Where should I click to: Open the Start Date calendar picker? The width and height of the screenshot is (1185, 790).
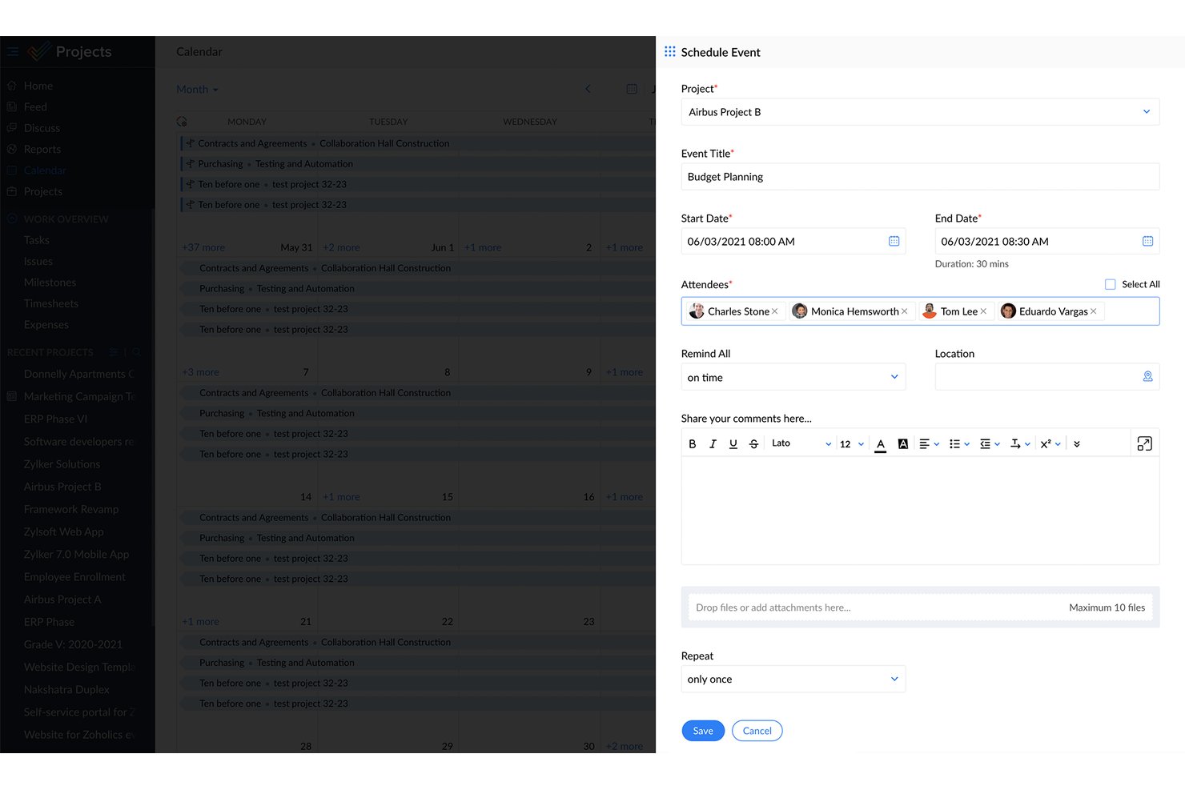[x=894, y=241]
